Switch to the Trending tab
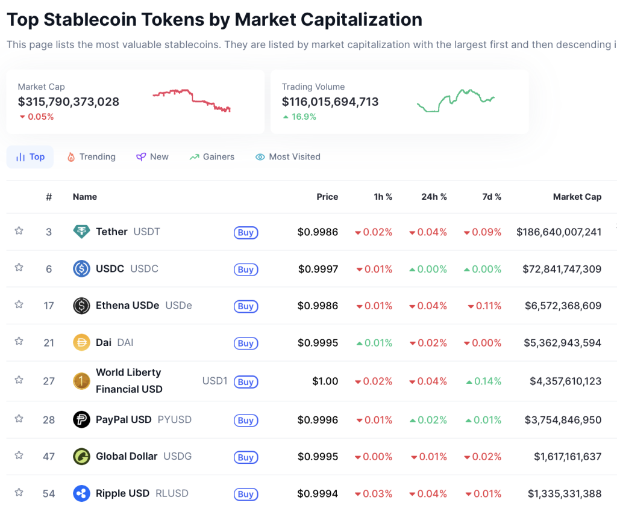The width and height of the screenshot is (617, 509). coord(91,157)
